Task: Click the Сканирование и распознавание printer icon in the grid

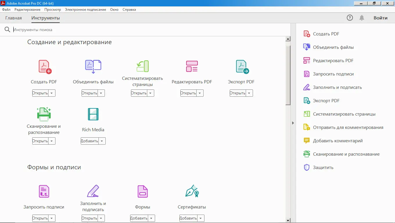Action: click(44, 114)
